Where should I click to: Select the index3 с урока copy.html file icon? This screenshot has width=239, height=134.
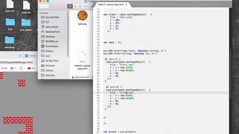82,57
